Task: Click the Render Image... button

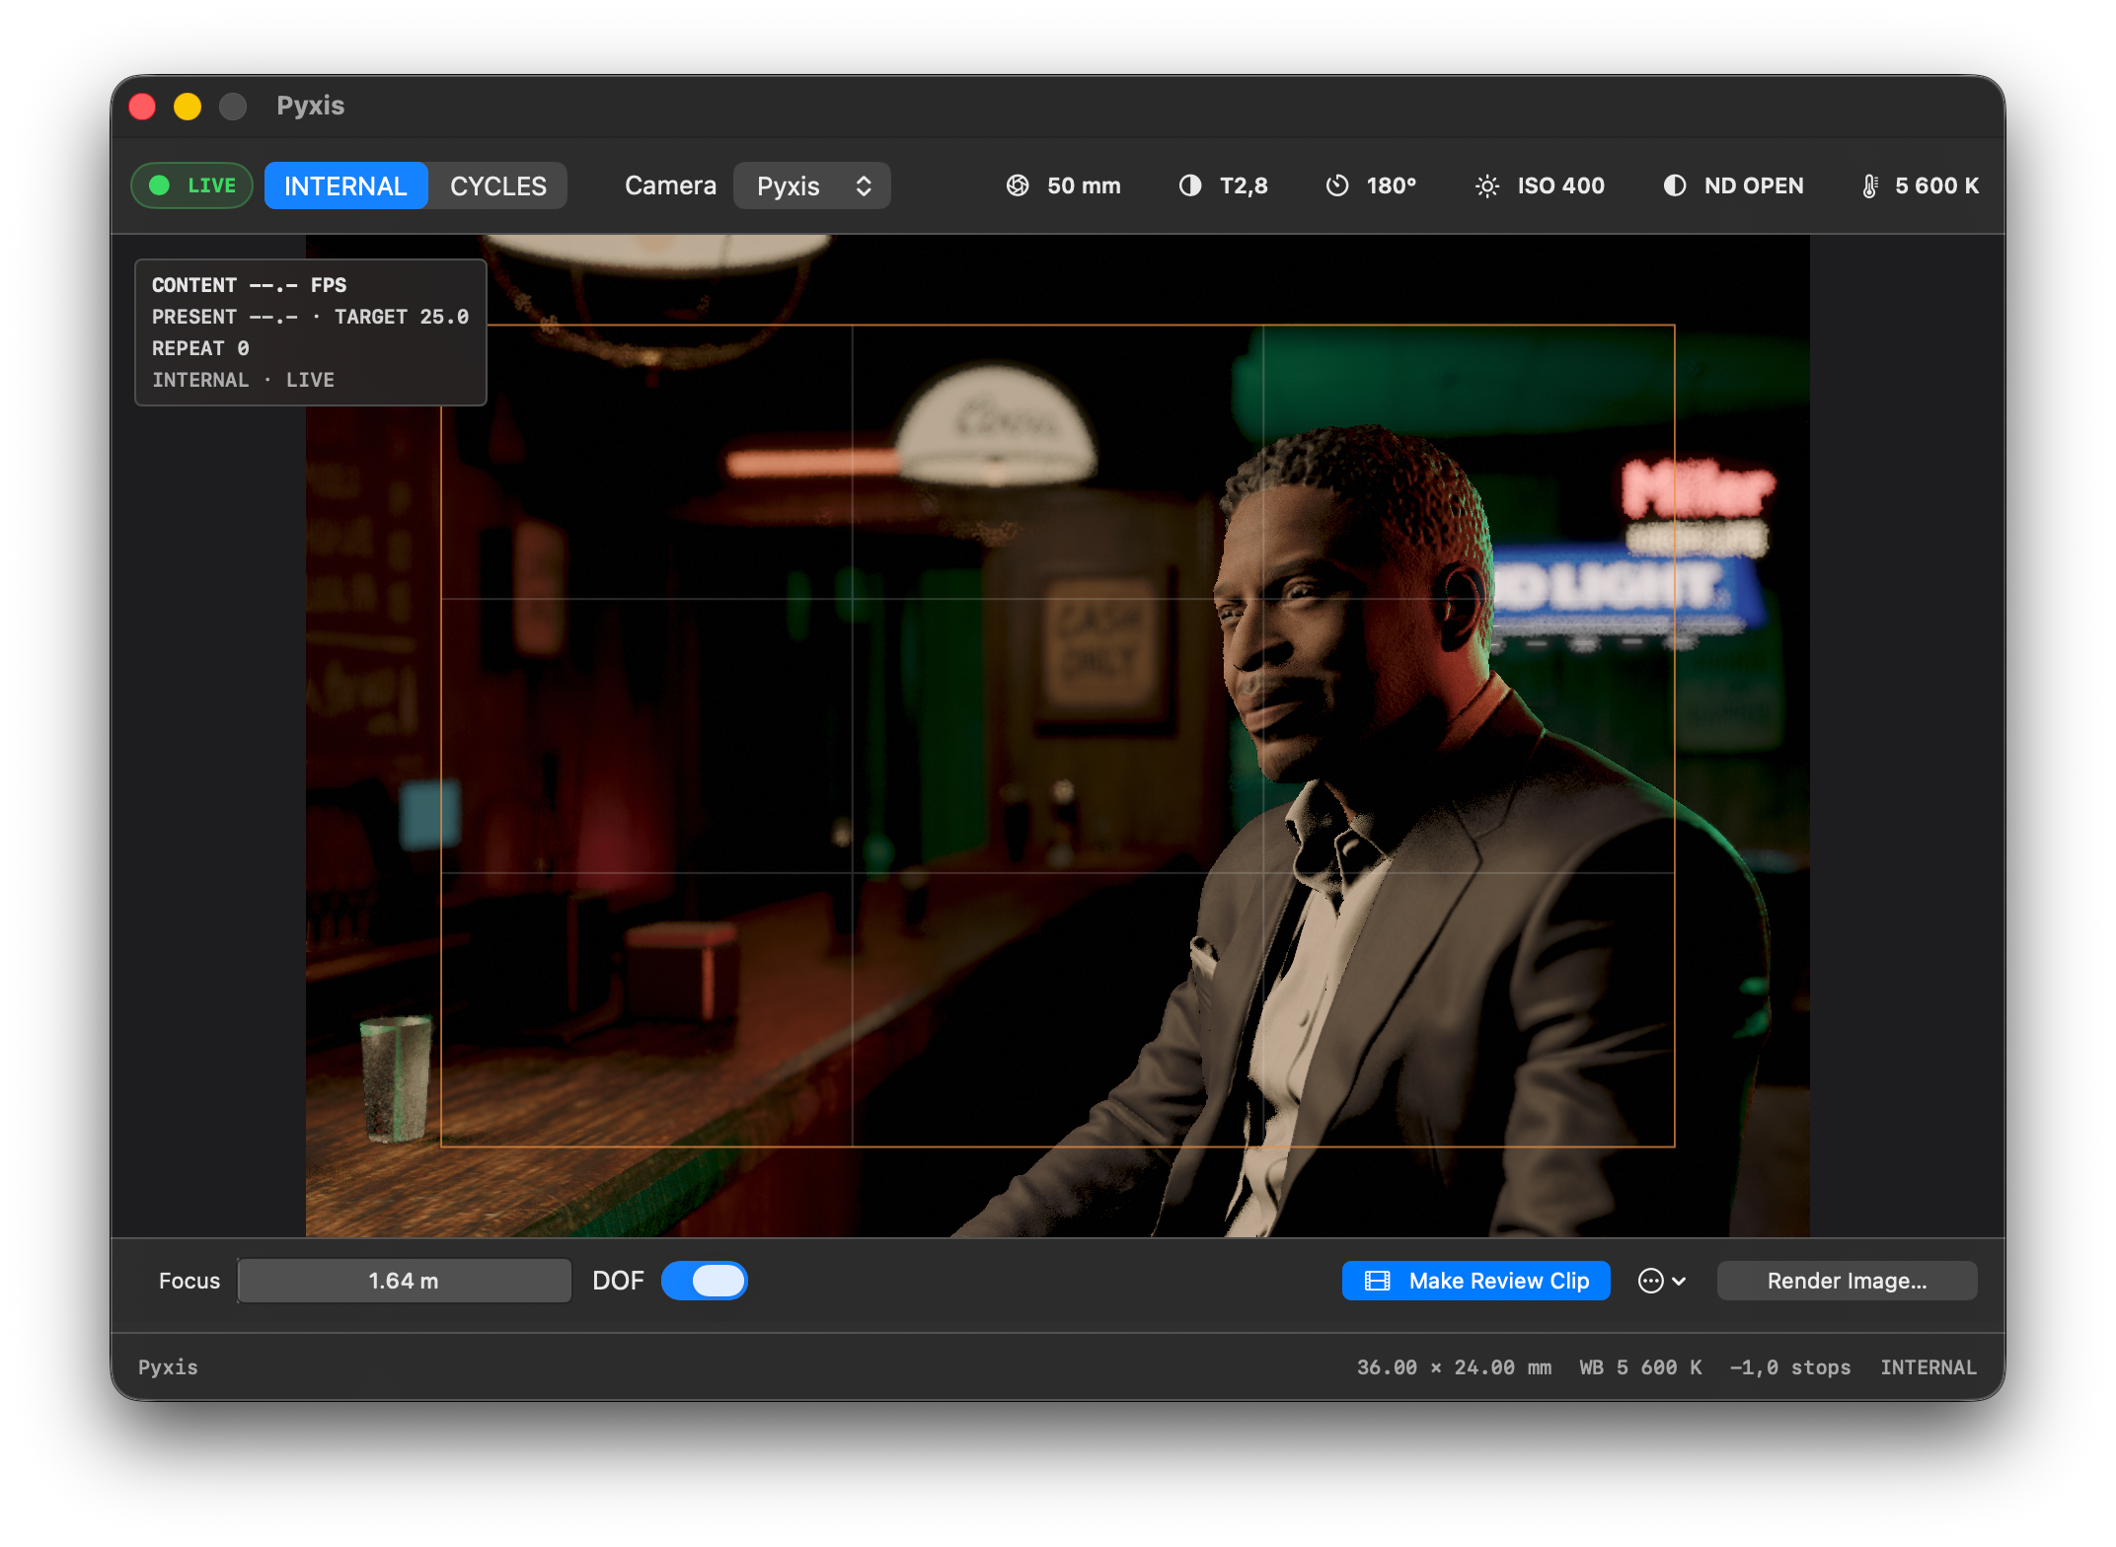Action: coord(1847,1281)
